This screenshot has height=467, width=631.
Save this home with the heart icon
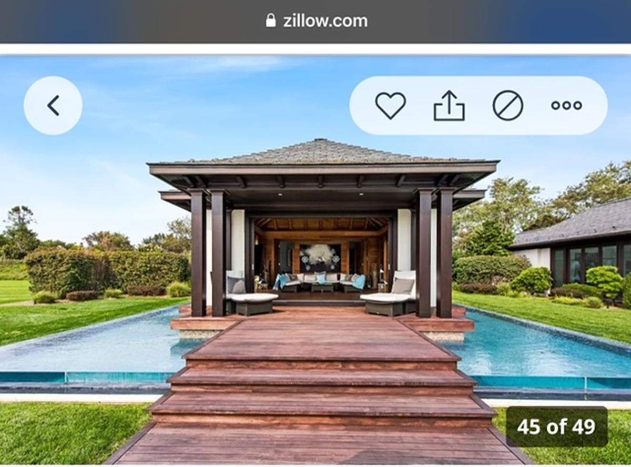(390, 106)
